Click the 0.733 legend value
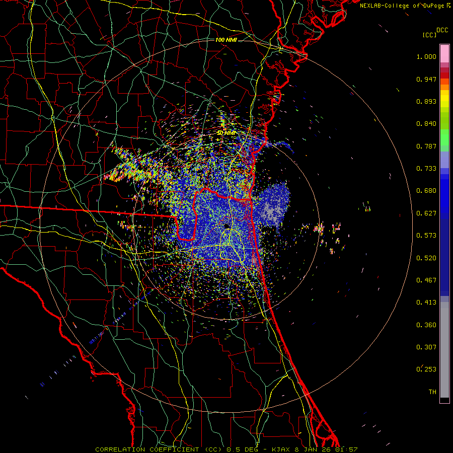453x453 pixels. coord(426,169)
